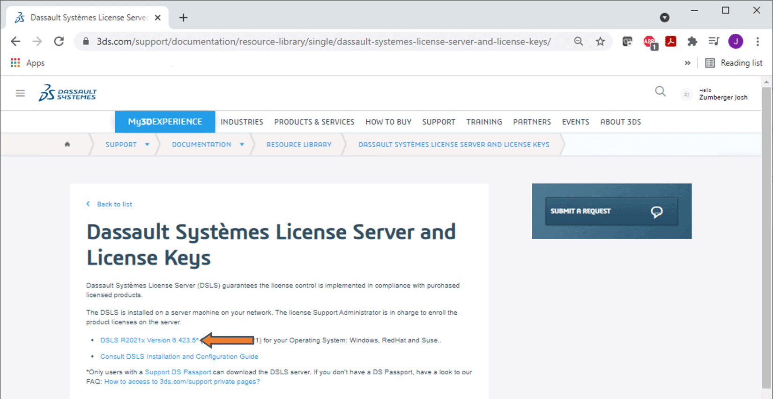This screenshot has height=399, width=773.
Task: Click the browser forward arrow
Action: coord(37,41)
